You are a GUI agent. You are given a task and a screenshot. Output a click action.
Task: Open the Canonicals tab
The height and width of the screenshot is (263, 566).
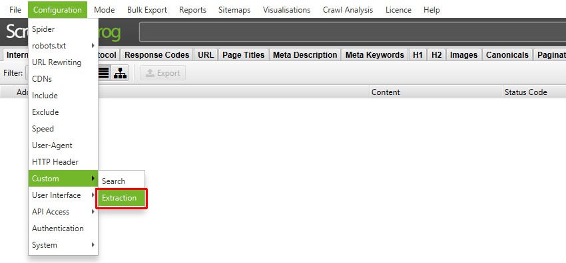[507, 55]
